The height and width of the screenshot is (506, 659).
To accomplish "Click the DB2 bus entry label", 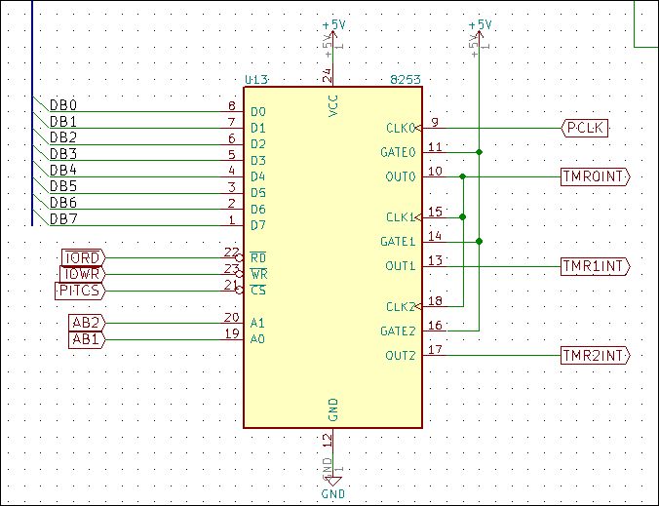I will point(63,137).
